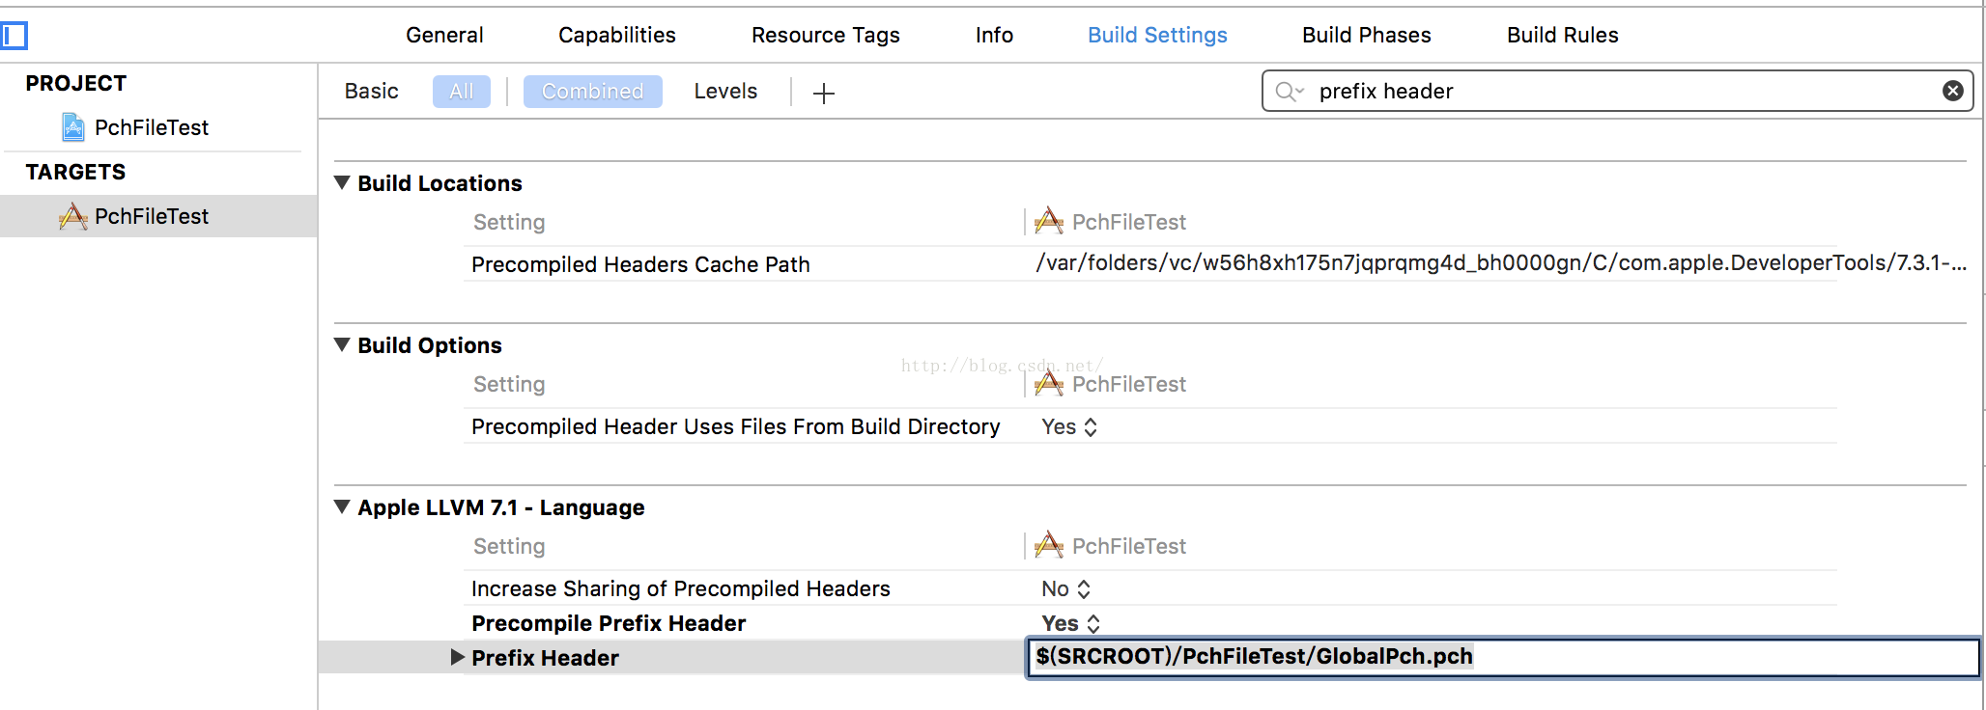Image resolution: width=1986 pixels, height=710 pixels.
Task: Select the PchFileTest project in sidebar
Action: pos(152,127)
